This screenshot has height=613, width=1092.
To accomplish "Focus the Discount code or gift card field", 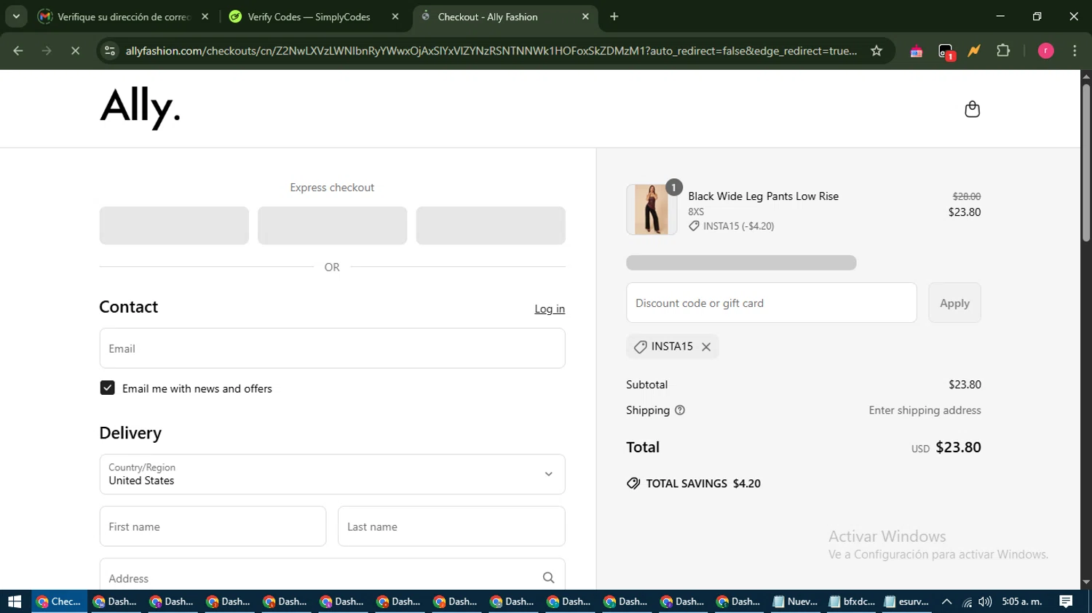I will click(x=772, y=303).
